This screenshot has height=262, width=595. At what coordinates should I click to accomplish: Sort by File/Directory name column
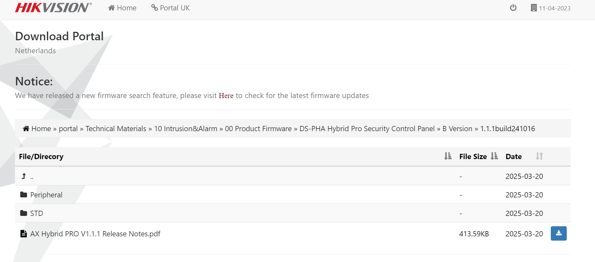point(448,156)
